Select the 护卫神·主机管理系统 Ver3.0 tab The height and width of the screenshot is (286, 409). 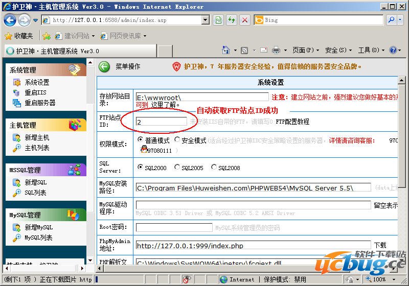[80, 51]
